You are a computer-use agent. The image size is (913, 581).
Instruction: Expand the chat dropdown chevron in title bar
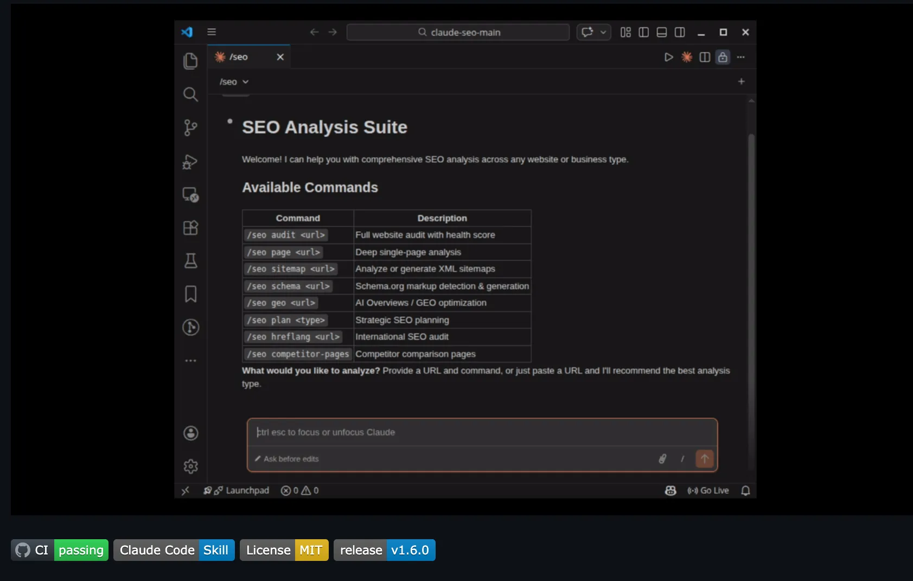click(x=603, y=32)
